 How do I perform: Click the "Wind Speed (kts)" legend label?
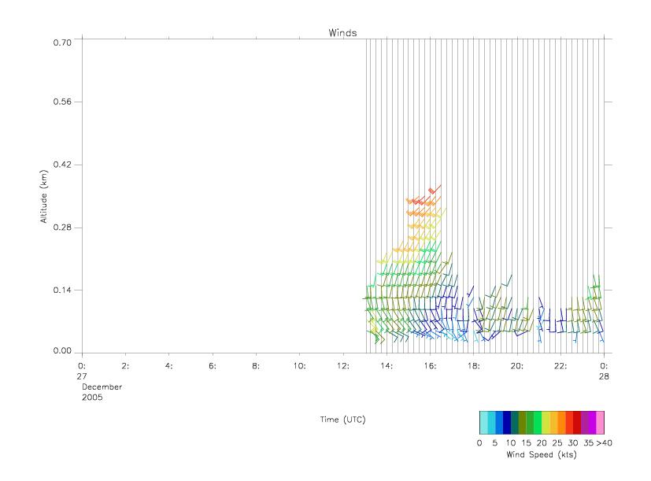click(542, 454)
